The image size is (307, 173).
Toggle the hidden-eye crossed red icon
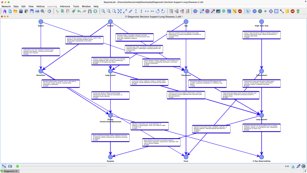point(240,11)
